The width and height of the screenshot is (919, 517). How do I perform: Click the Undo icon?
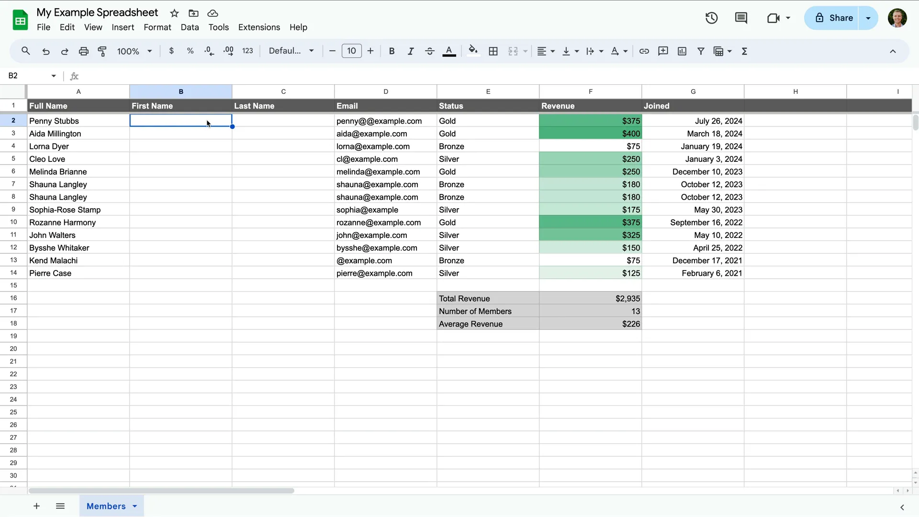pos(45,51)
